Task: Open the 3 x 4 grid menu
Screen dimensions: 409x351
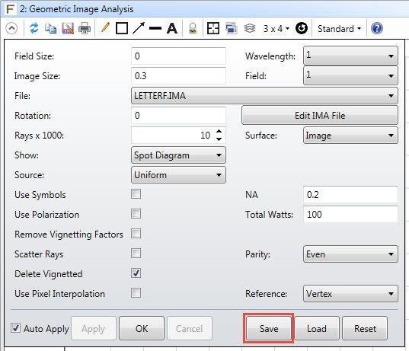Action: [276, 28]
